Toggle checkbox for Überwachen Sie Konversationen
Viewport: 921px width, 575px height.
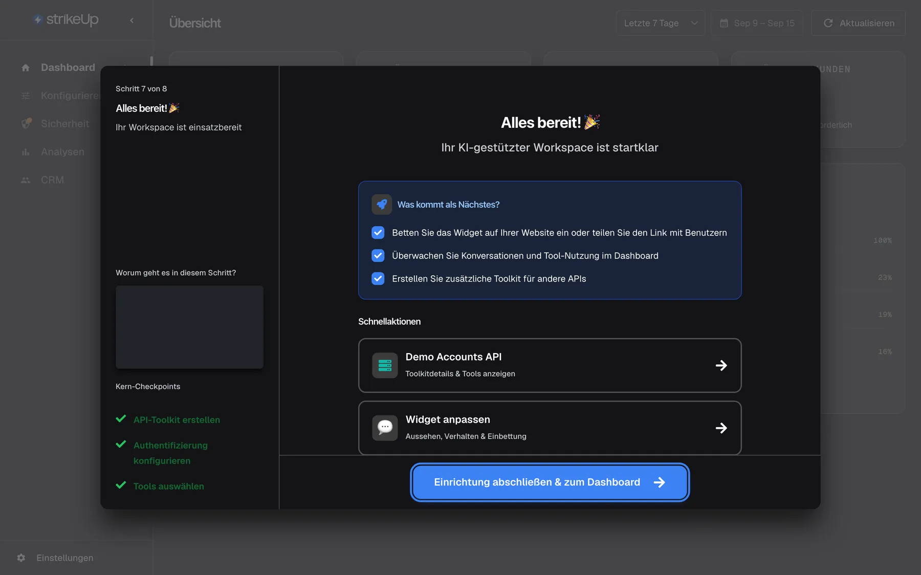point(378,256)
